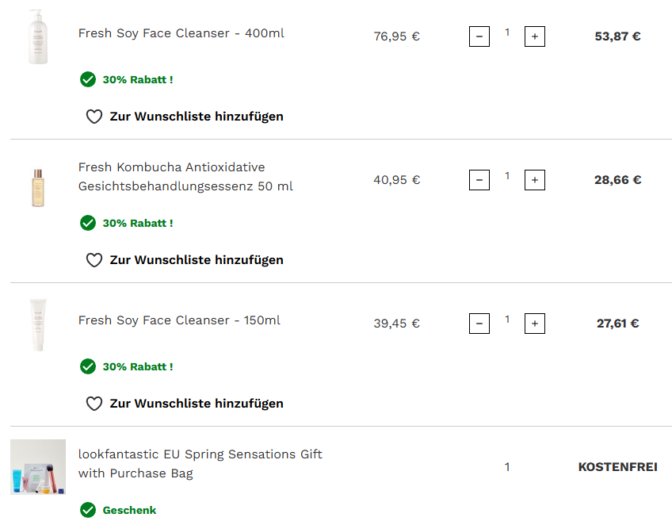Click green checkmark beside Geschenk label
The width and height of the screenshot is (672, 521).
pyautogui.click(x=88, y=510)
